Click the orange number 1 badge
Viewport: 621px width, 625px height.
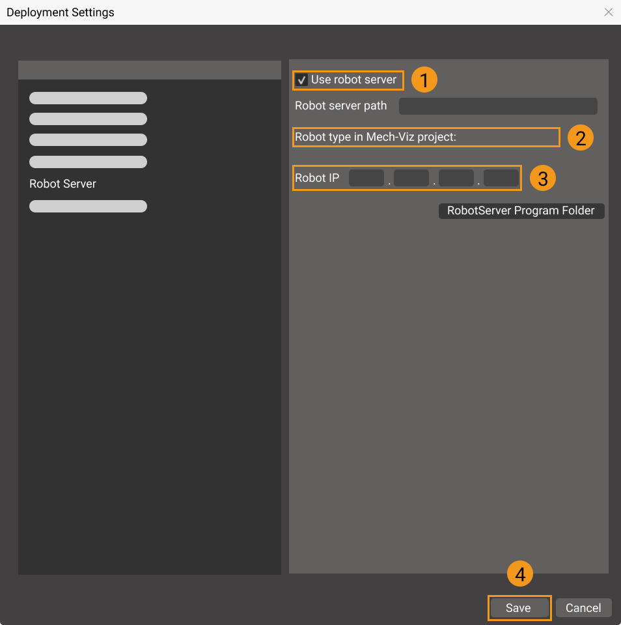tap(424, 81)
